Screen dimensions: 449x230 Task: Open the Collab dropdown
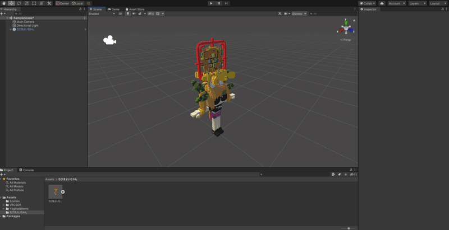coord(367,3)
